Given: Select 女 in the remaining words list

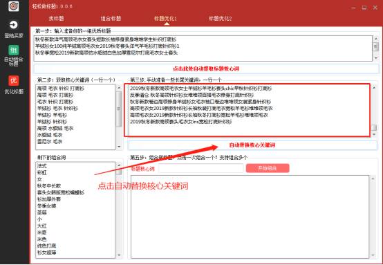Looking at the screenshot, I should pos(39,179).
